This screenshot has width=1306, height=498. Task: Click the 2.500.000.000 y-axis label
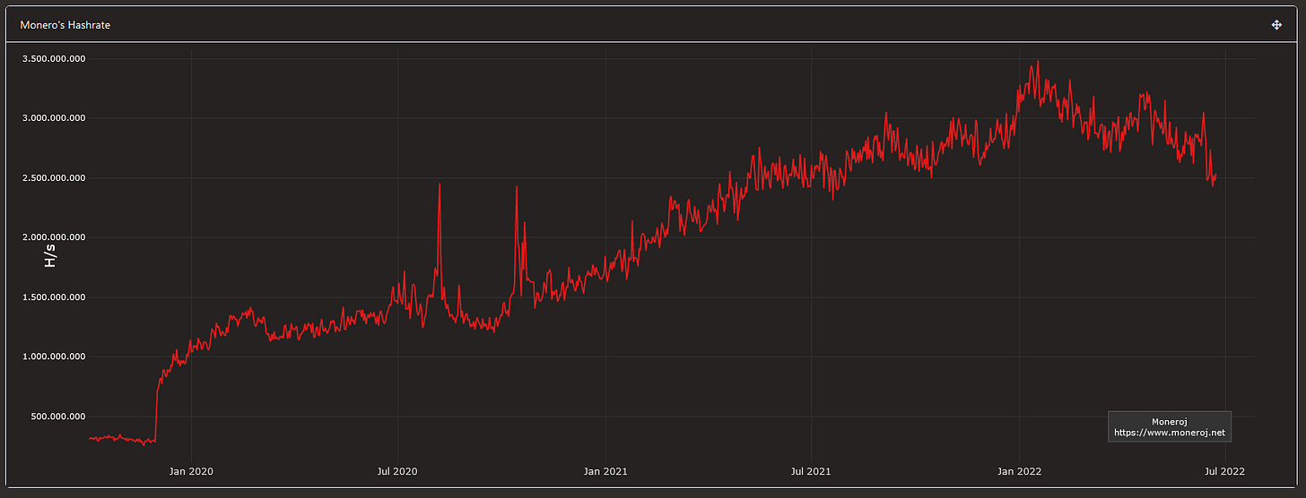(x=55, y=178)
